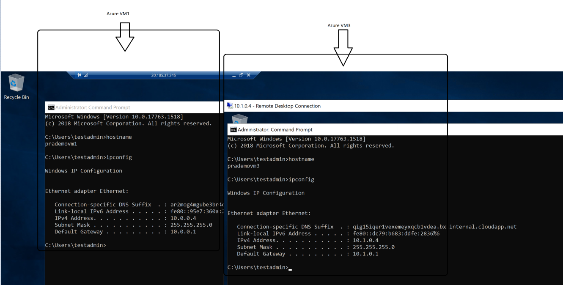Click Default Gateway value 10.0.0.1
Screen dimensions: 563x285
click(x=183, y=232)
